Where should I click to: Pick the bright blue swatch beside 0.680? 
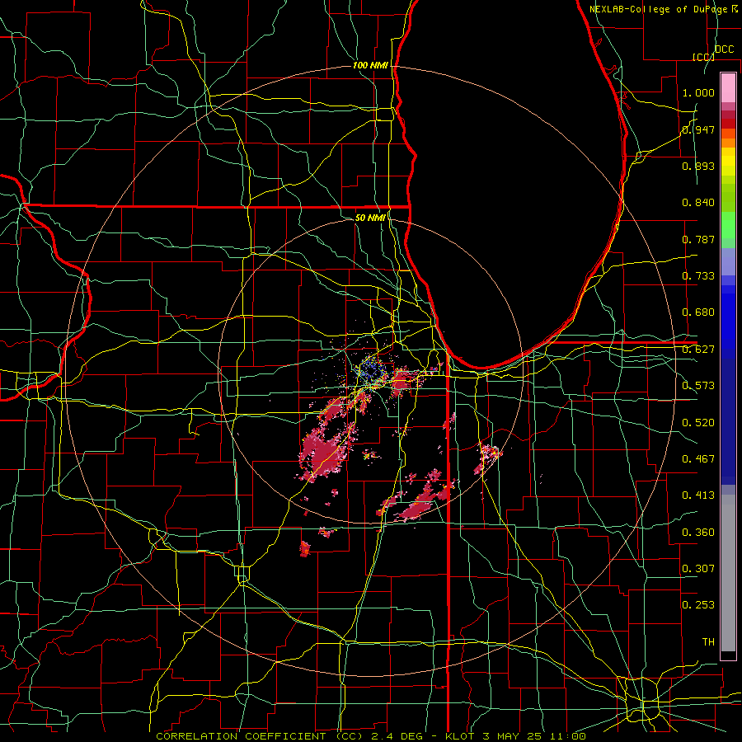point(728,317)
